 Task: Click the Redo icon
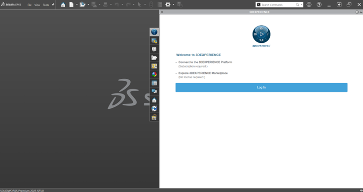[128, 4]
